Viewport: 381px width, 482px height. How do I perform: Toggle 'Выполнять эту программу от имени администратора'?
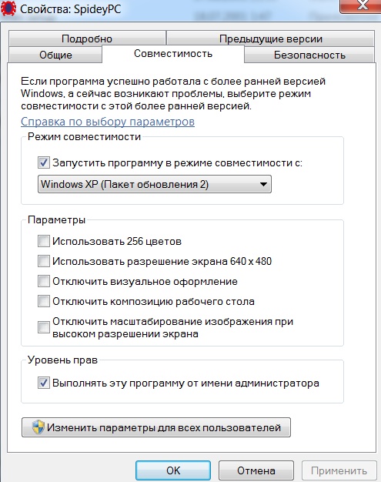pos(44,383)
